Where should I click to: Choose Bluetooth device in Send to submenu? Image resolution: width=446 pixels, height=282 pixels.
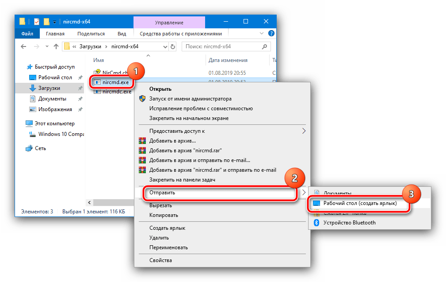coord(349,223)
